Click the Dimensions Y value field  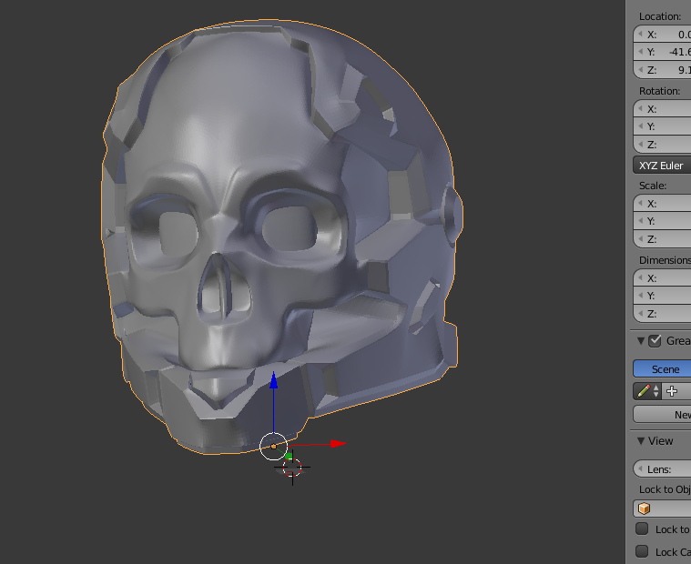662,296
